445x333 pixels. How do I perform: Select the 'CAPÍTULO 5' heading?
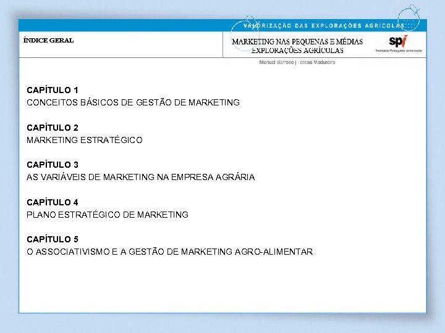(x=53, y=239)
